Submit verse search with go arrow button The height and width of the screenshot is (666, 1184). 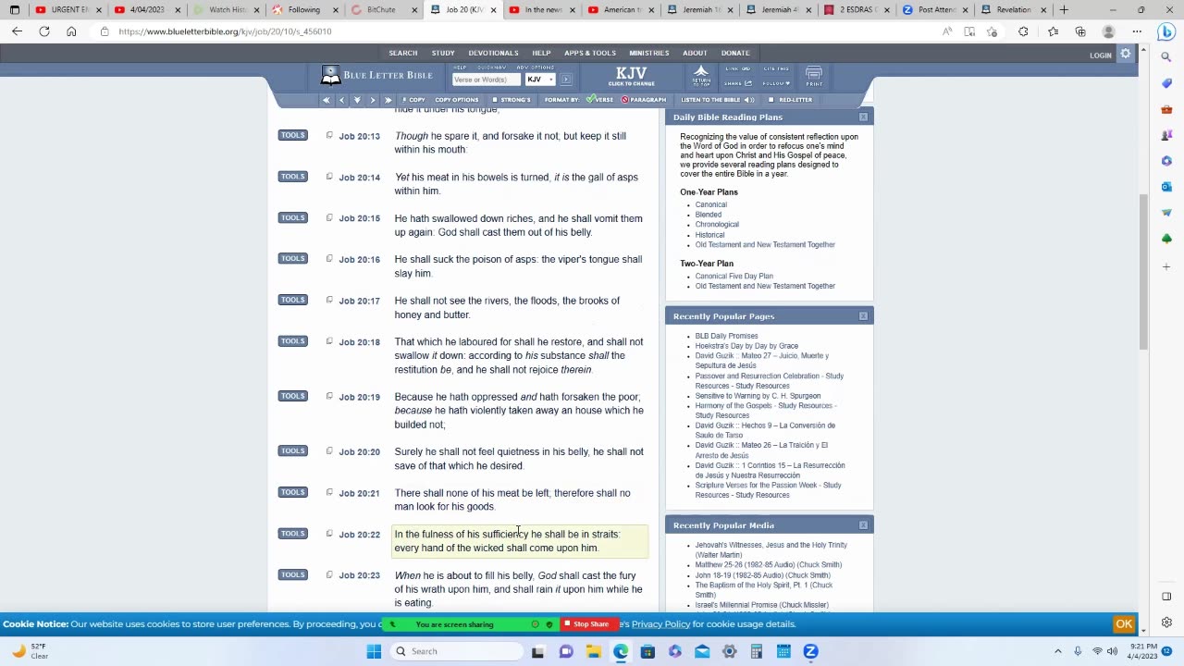point(566,79)
